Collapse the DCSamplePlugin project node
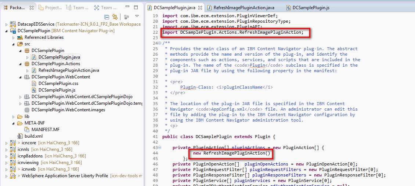Screen dimensions: 415x186 coord(7,31)
